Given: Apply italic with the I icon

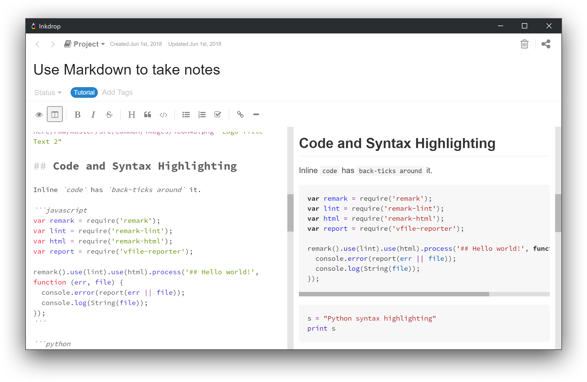Looking at the screenshot, I should (x=93, y=115).
